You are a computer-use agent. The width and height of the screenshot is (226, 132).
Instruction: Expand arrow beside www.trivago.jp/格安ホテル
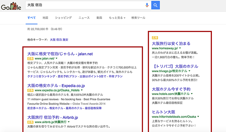click(x=189, y=71)
